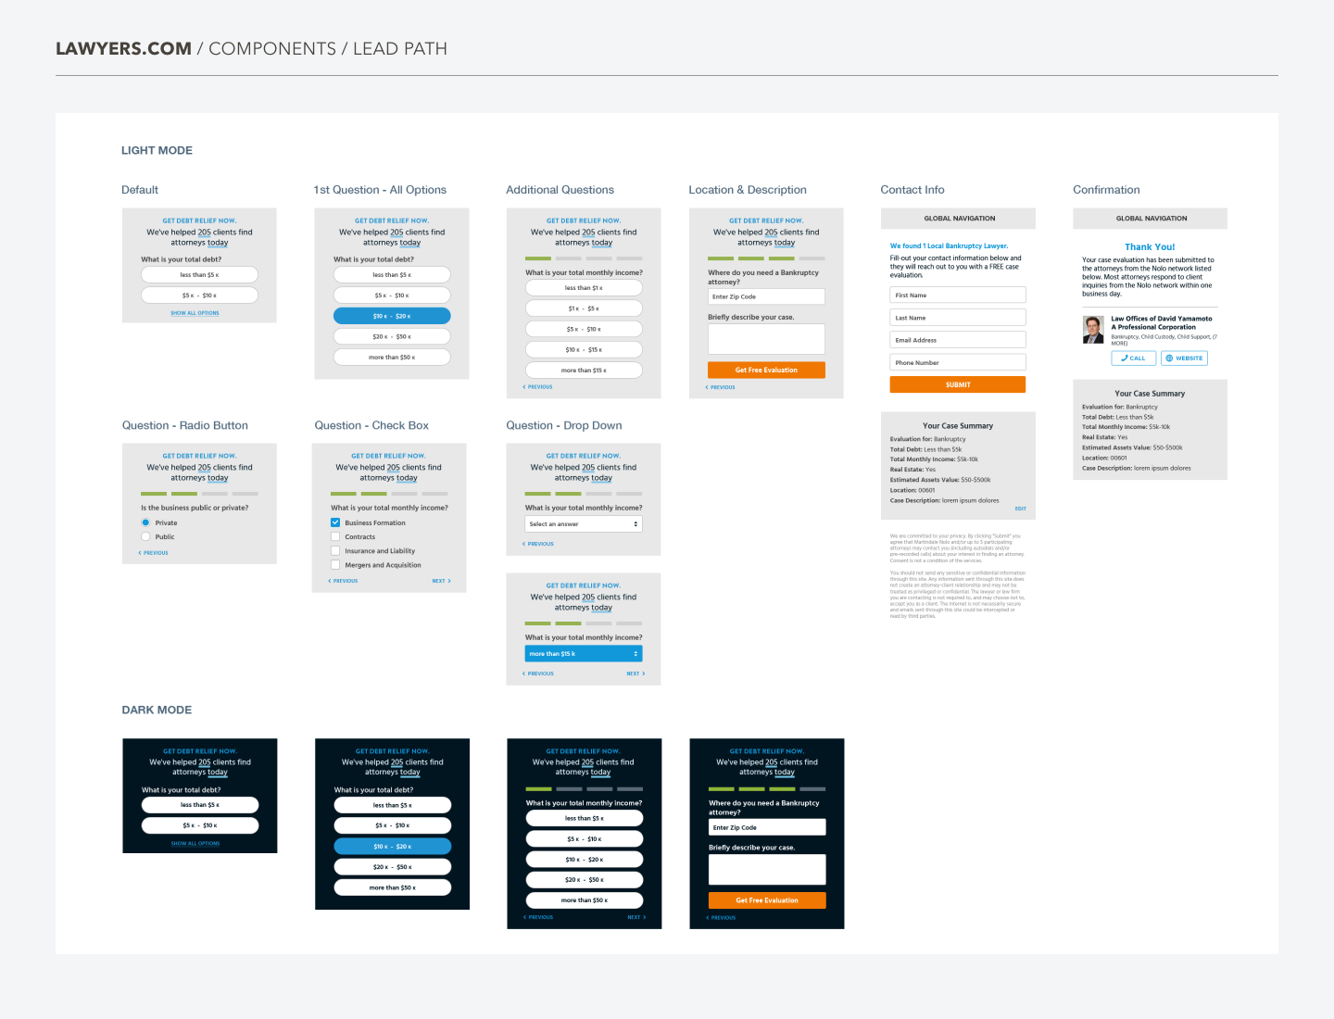Choose '$5 k - $10 k' in dark monthly income card

(585, 839)
